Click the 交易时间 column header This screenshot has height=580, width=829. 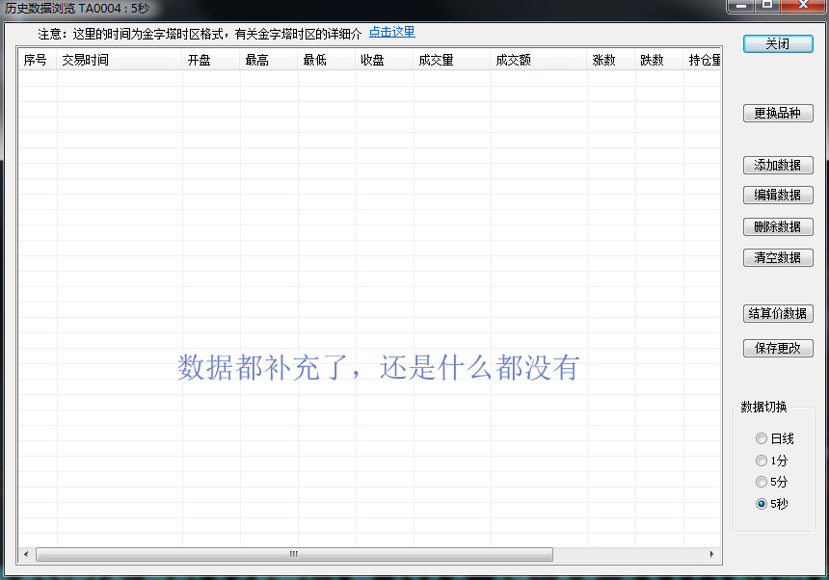point(119,61)
